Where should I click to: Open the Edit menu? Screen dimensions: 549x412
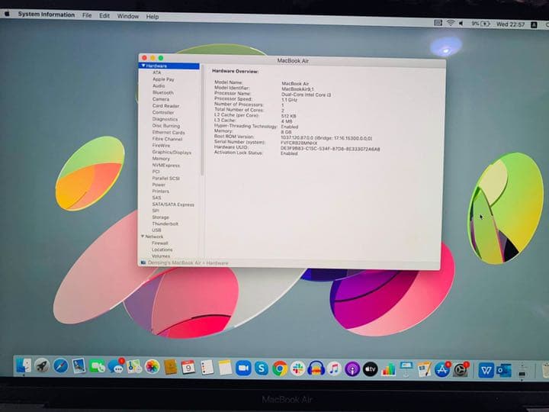[x=104, y=16]
